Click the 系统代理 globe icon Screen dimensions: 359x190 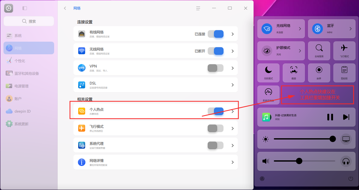coord(82,145)
